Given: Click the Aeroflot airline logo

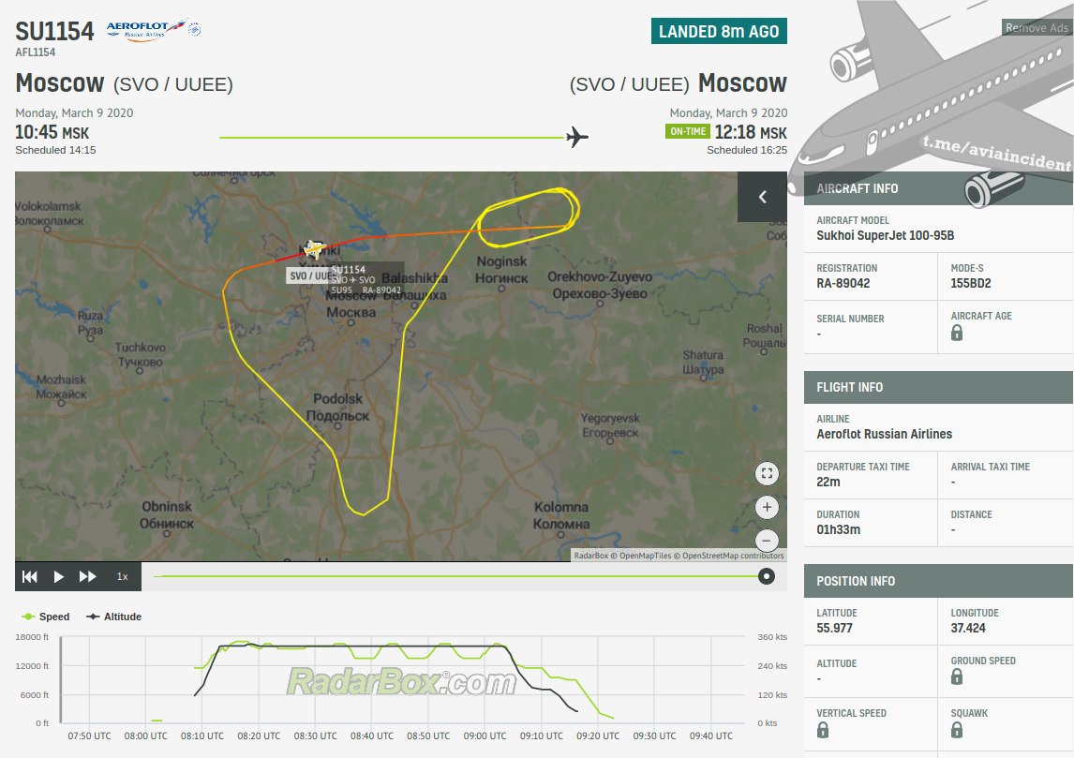Looking at the screenshot, I should [x=154, y=30].
